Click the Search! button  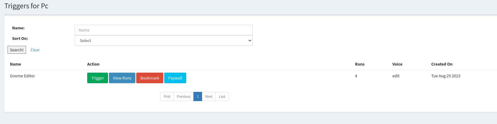17,50
